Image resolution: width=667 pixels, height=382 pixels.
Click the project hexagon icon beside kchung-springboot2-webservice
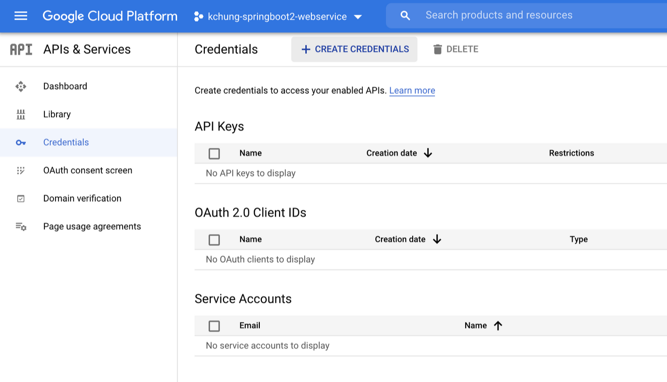(198, 17)
